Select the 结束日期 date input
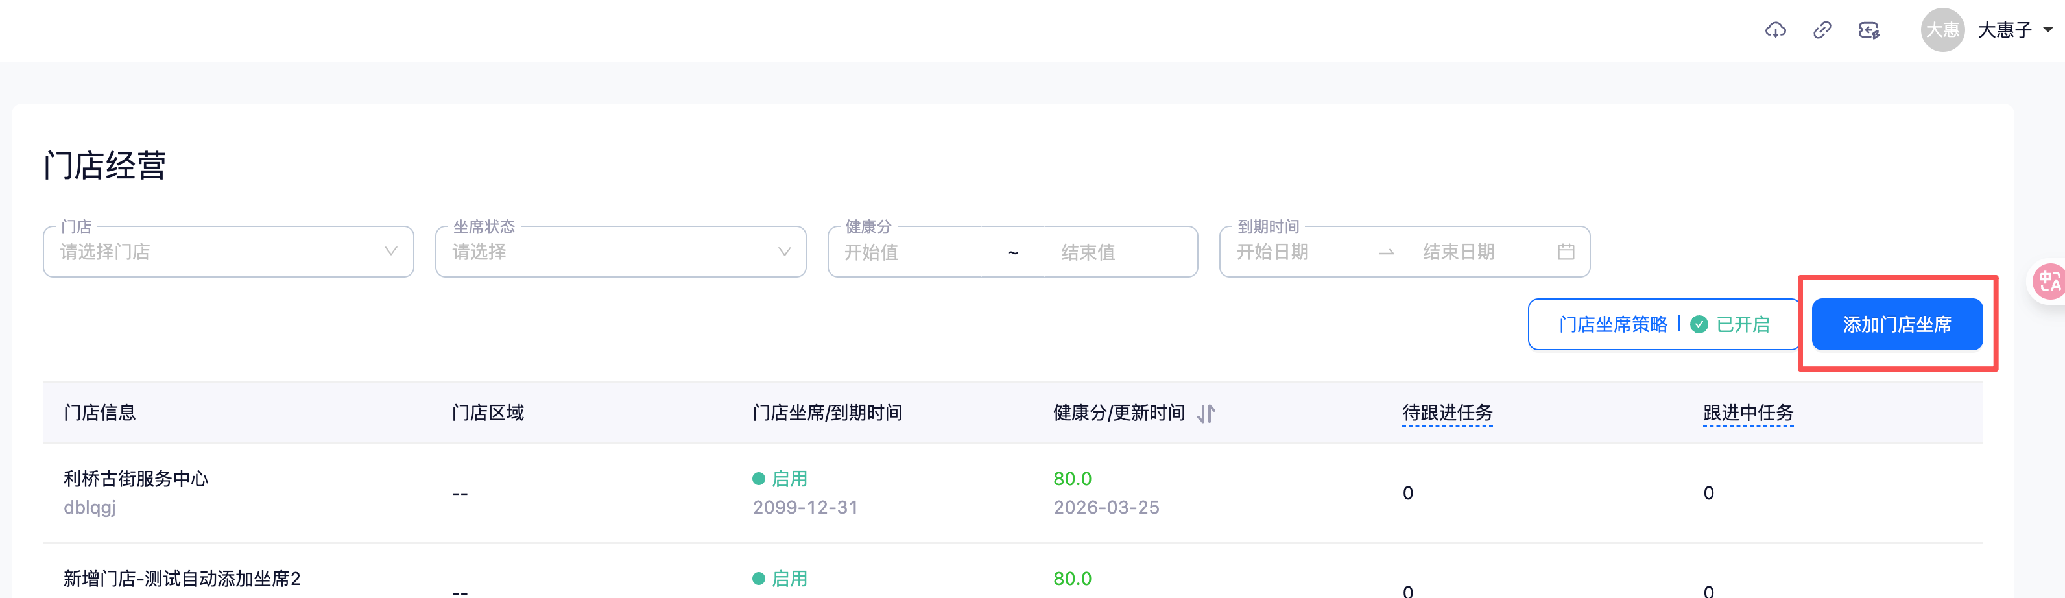Viewport: 2065px width, 598px height. [1475, 252]
